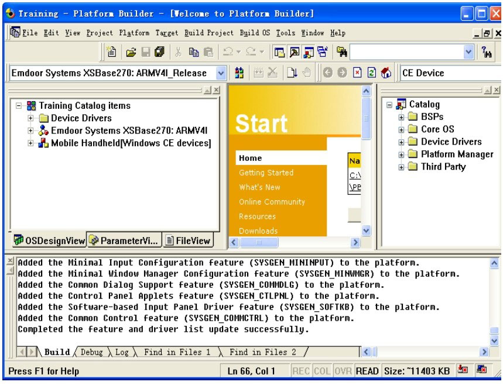503x385 pixels.
Task: Open the Resources link
Action: pyautogui.click(x=257, y=216)
